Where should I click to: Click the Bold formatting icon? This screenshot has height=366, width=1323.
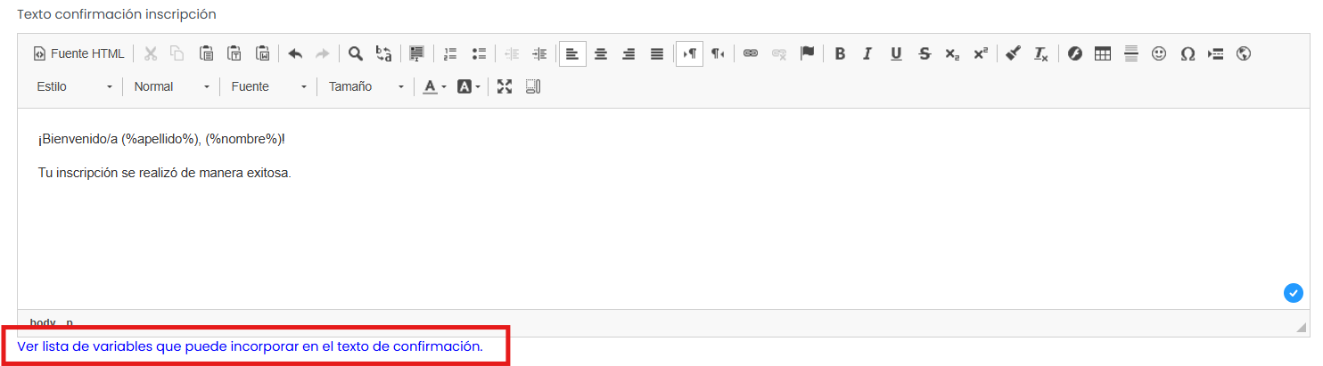click(x=840, y=53)
